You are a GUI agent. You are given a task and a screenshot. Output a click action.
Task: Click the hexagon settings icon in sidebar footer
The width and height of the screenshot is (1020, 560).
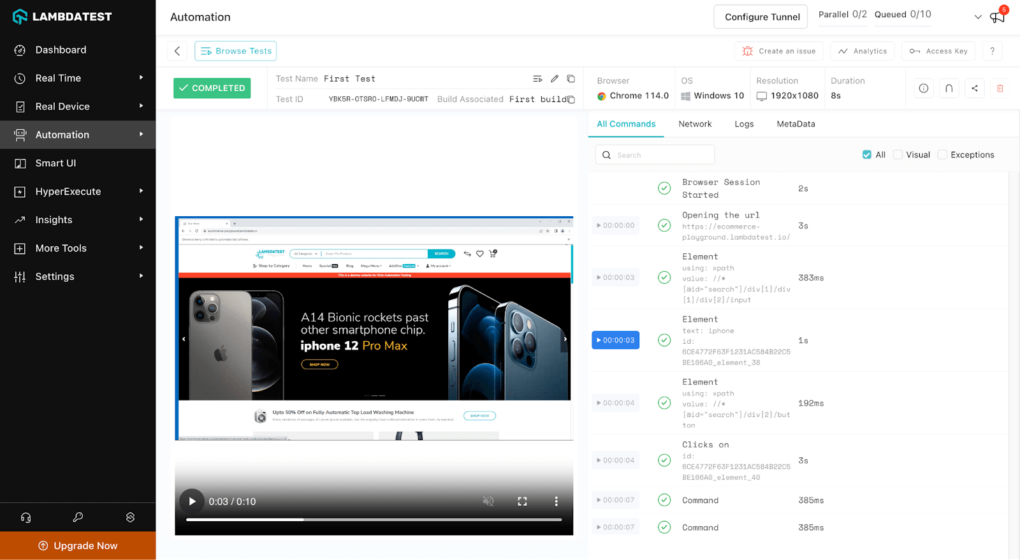[x=130, y=517]
